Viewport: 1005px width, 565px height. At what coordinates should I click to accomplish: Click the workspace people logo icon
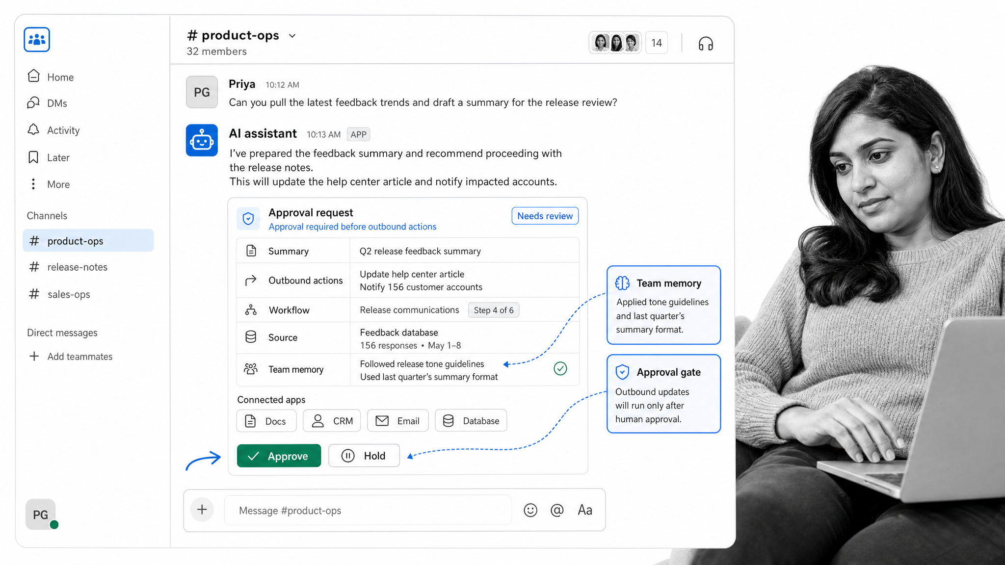[37, 39]
